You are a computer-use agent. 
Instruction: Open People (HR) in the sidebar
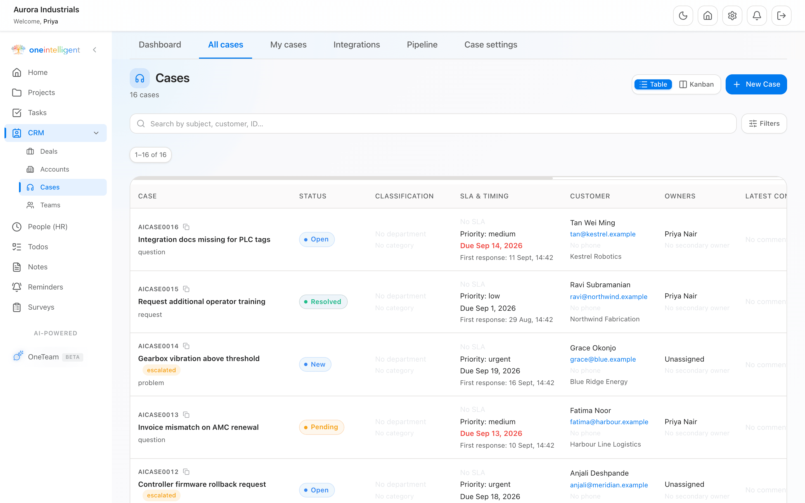pos(56,227)
